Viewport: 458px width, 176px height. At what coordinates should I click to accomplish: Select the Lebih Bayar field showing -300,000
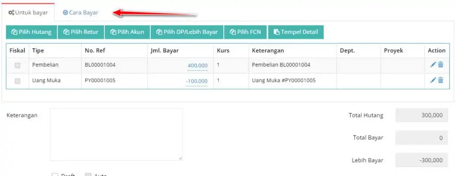click(421, 160)
